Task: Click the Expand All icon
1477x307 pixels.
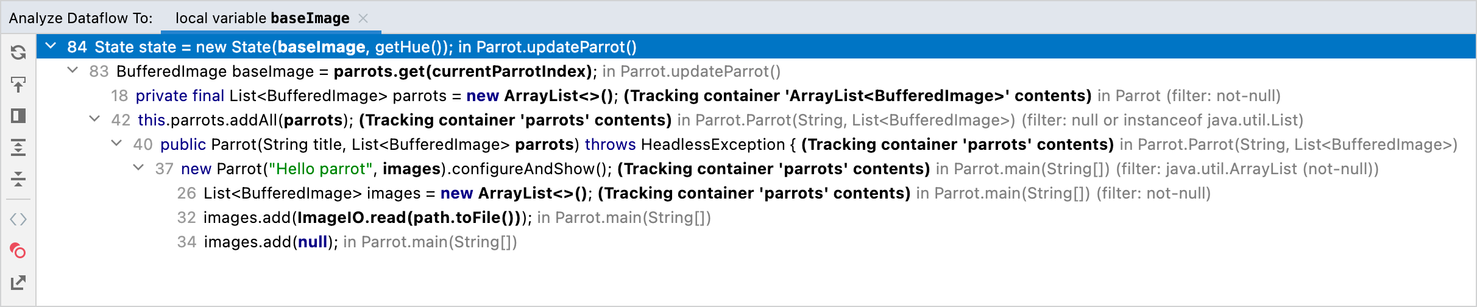Action: tap(18, 147)
